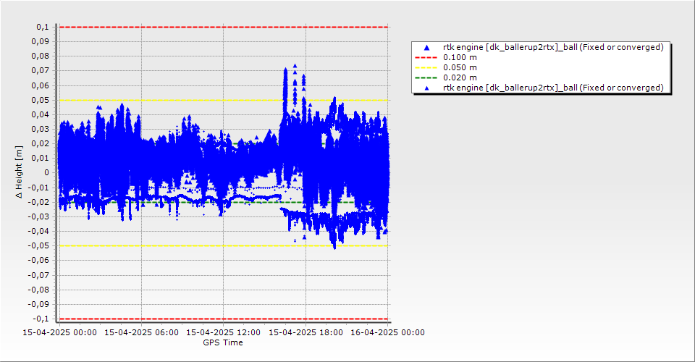Image resolution: width=695 pixels, height=362 pixels.
Task: Click the lower red dashed threshold line
Action: click(224, 319)
